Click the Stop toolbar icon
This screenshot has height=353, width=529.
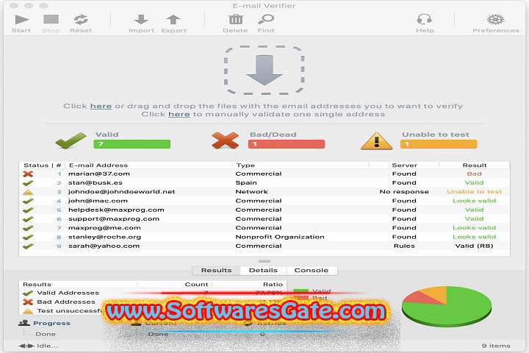tap(51, 19)
